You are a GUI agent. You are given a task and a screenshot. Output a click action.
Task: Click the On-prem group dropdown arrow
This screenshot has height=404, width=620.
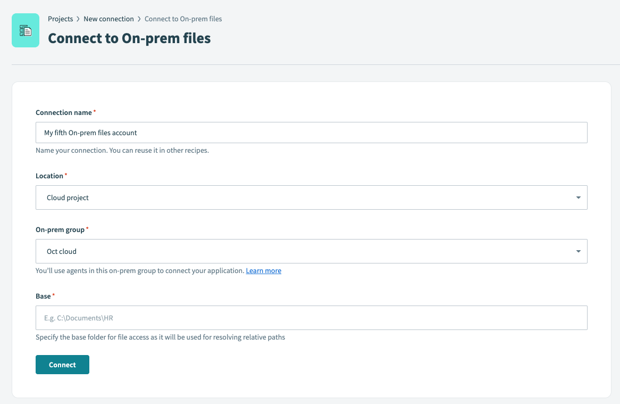[x=578, y=251]
